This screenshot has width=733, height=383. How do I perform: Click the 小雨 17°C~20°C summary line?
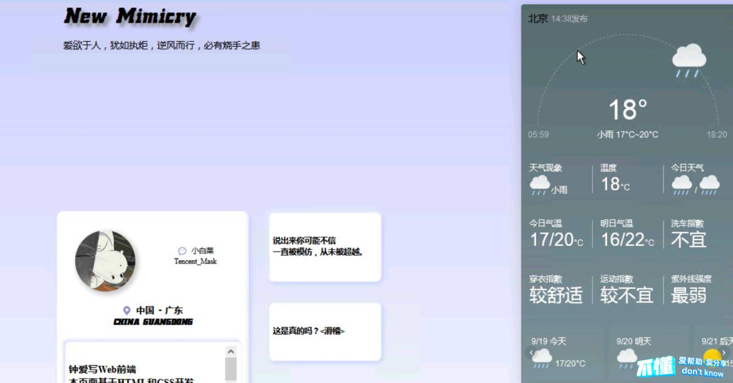click(628, 135)
